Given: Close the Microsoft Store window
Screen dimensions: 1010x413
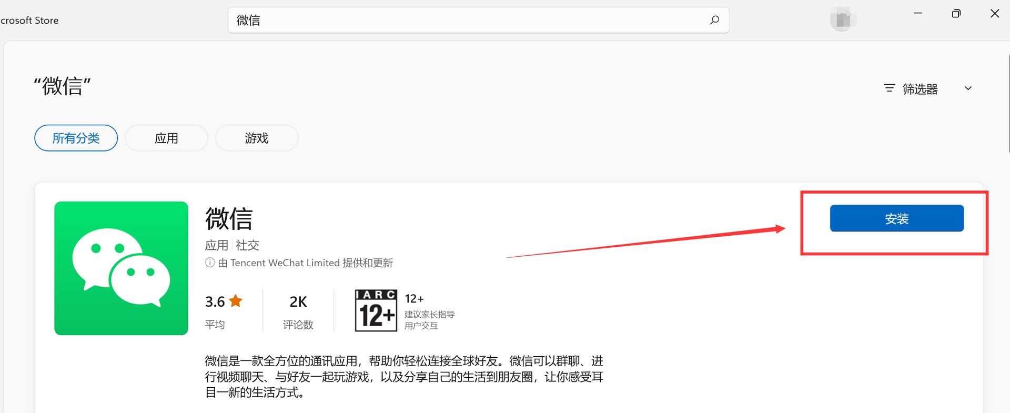Looking at the screenshot, I should [x=995, y=13].
